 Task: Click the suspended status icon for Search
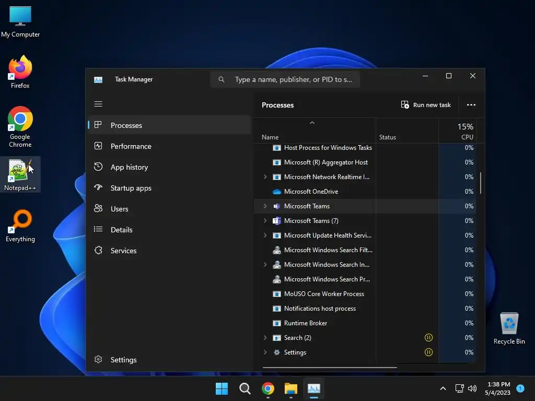pos(428,338)
